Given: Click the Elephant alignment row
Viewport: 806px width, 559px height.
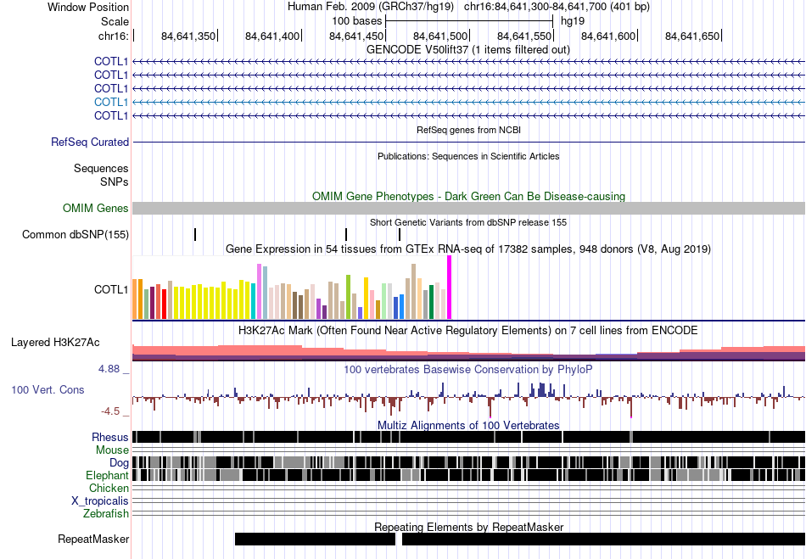Looking at the screenshot, I should (x=468, y=475).
